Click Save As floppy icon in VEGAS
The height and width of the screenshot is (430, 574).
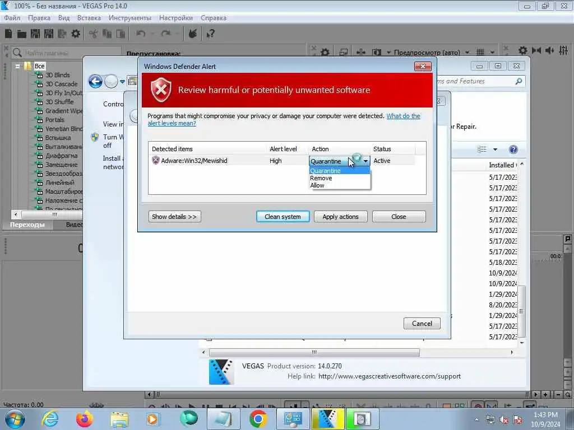[x=48, y=34]
